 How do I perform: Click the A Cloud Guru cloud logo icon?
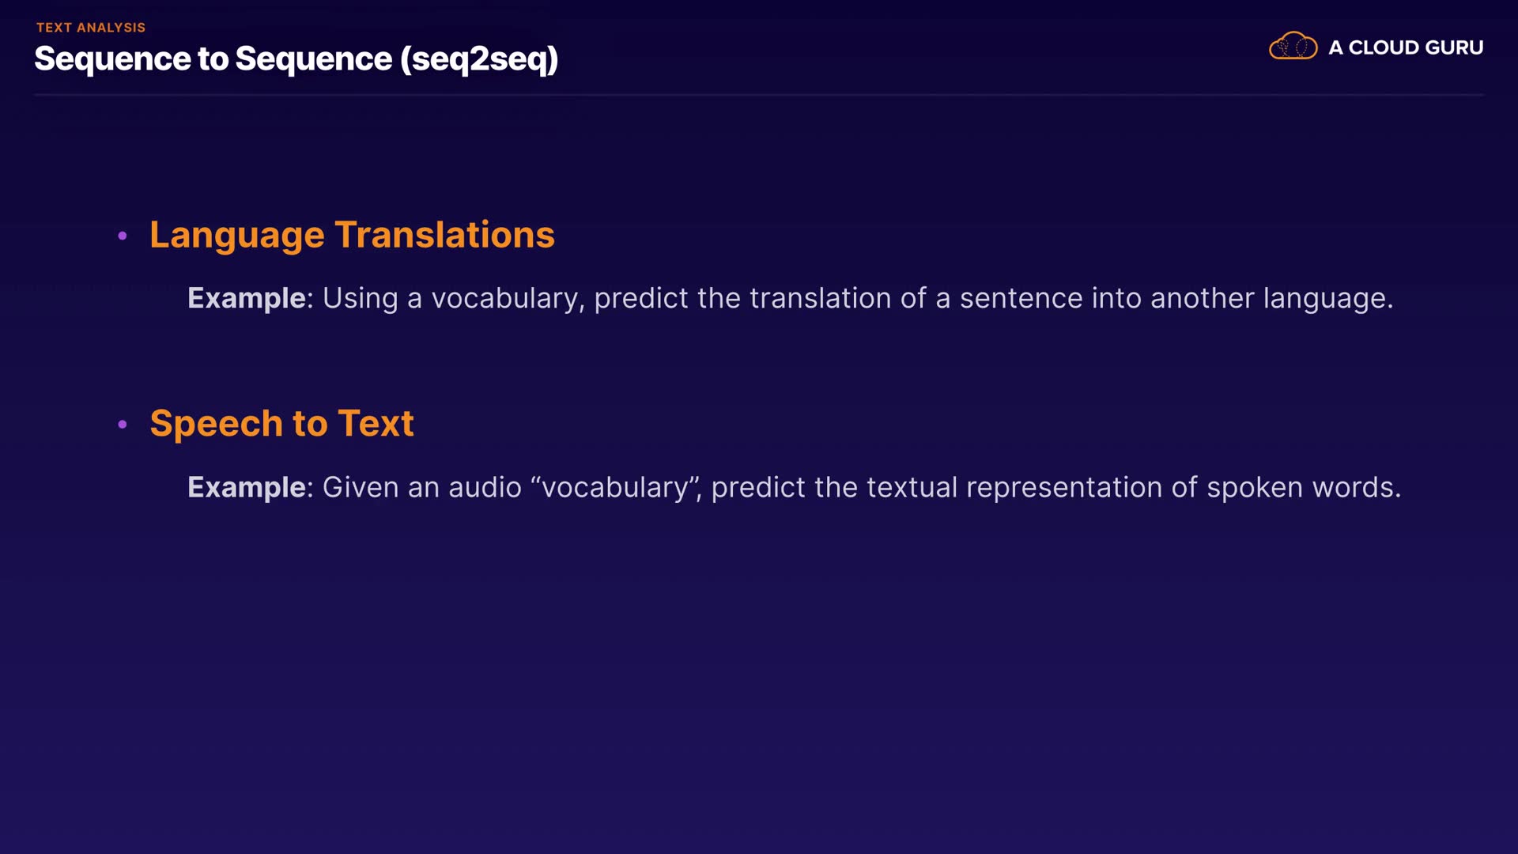point(1293,47)
